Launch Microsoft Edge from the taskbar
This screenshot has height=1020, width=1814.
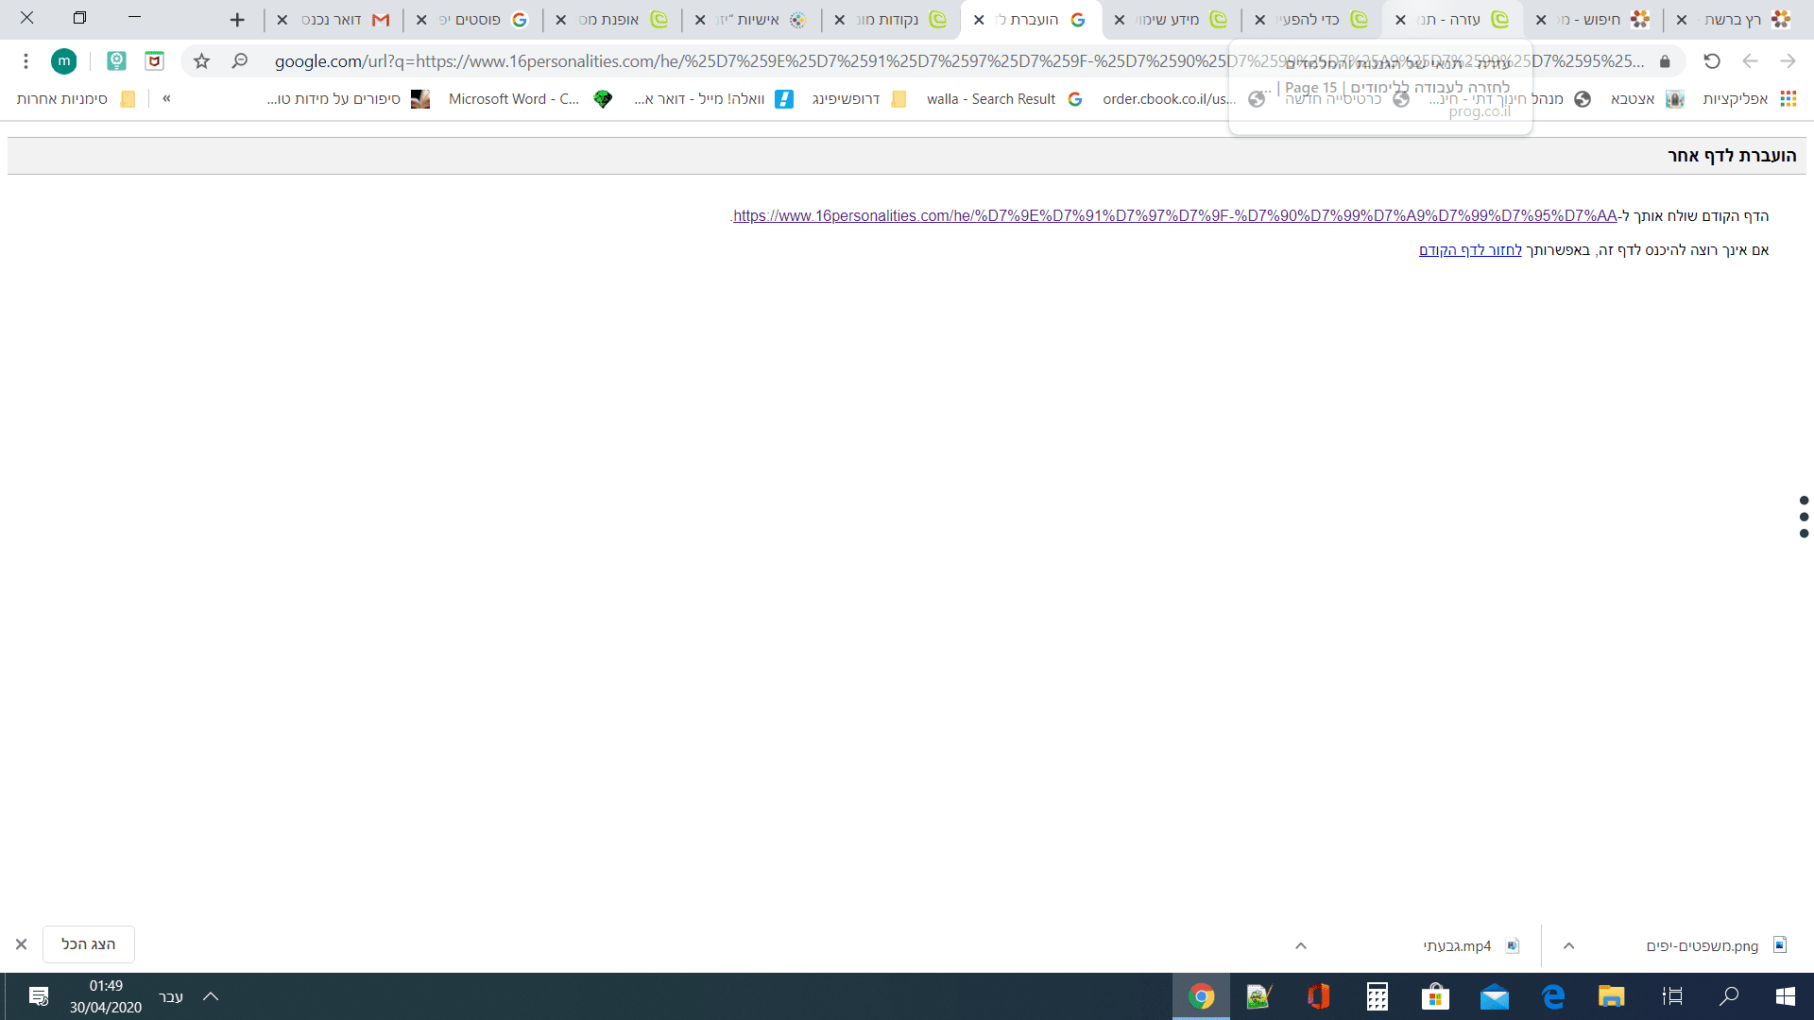click(x=1553, y=996)
